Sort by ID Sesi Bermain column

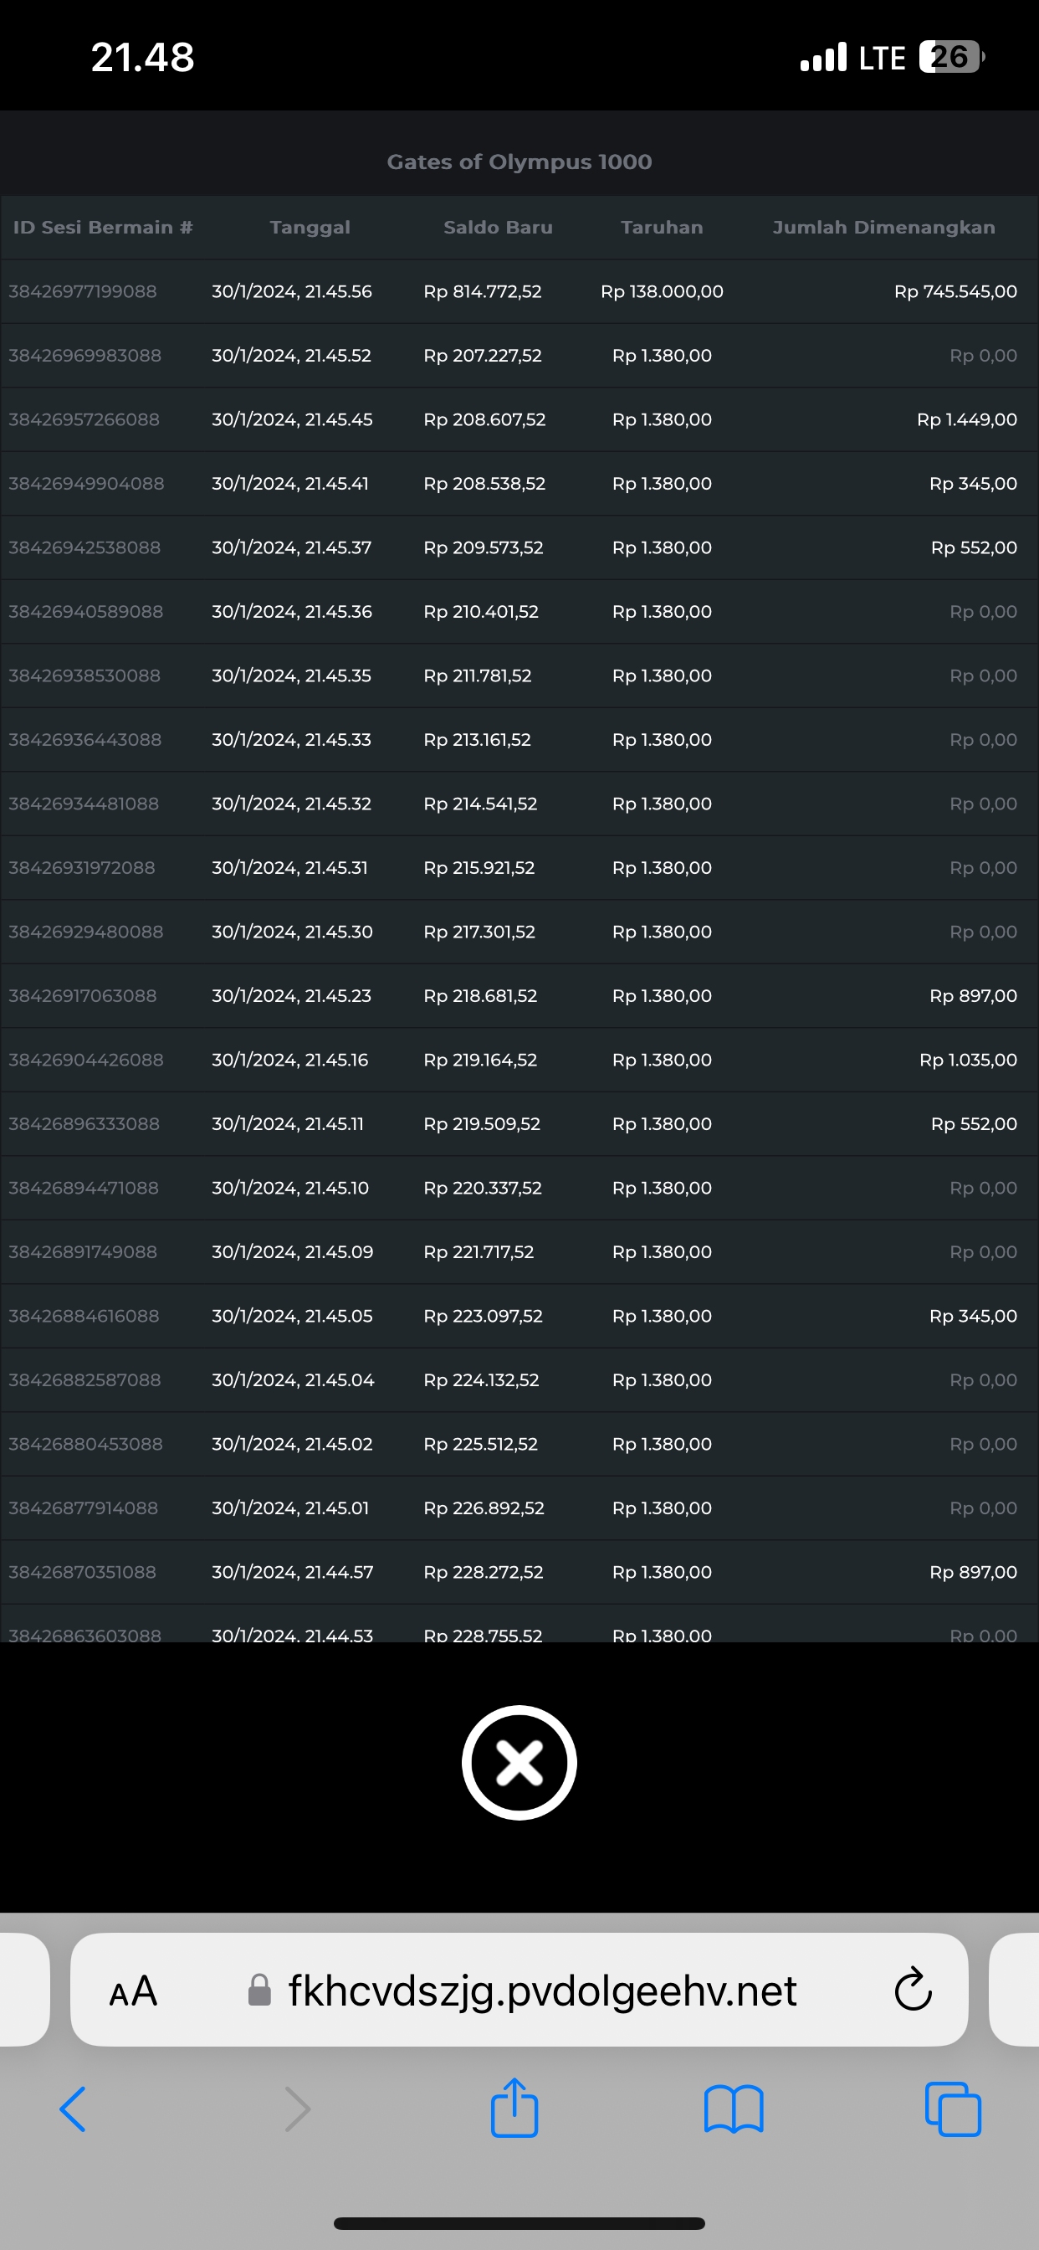[102, 227]
